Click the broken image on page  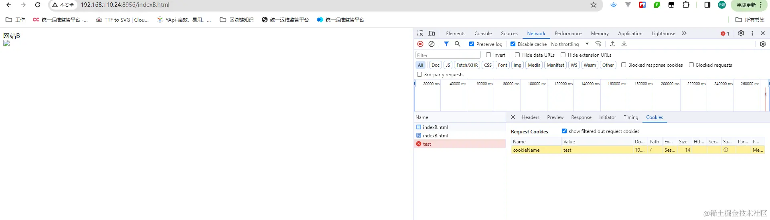tap(6, 44)
